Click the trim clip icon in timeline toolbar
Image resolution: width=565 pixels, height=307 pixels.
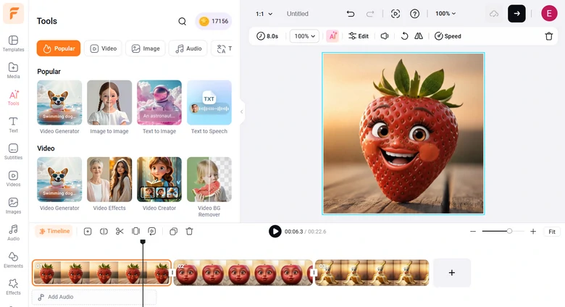pos(136,231)
